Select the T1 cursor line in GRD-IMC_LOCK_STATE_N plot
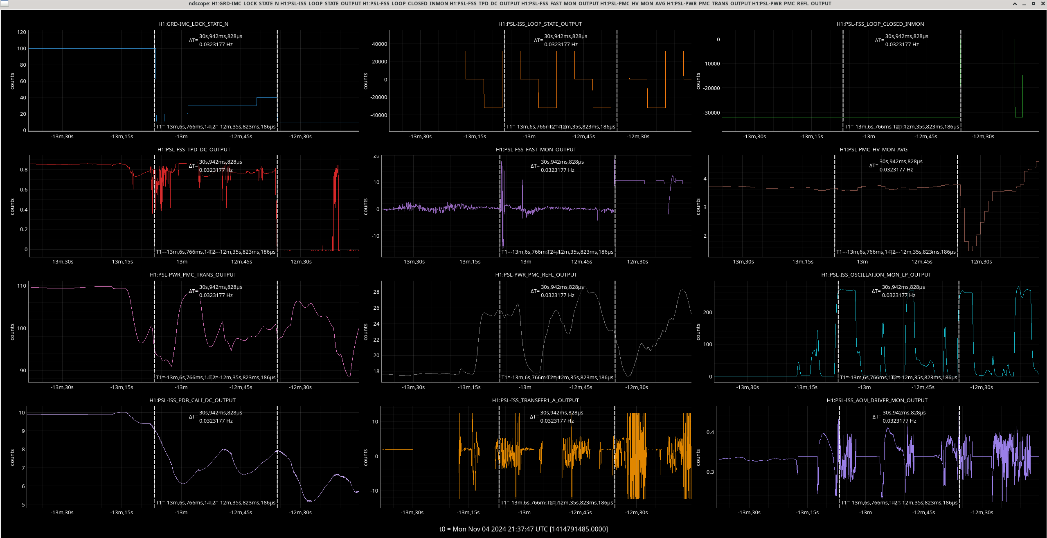 click(154, 81)
